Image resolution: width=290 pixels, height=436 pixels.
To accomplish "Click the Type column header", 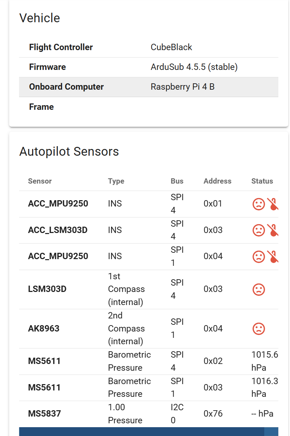I will click(116, 181).
